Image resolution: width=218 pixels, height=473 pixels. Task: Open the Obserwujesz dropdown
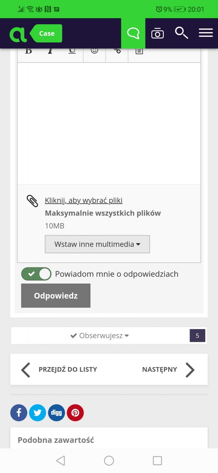(x=100, y=336)
